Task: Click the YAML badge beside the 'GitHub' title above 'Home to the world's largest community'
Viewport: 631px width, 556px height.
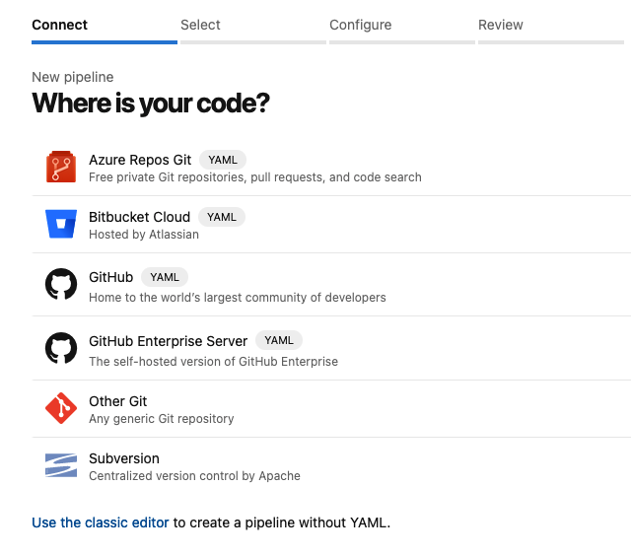Action: [x=165, y=277]
